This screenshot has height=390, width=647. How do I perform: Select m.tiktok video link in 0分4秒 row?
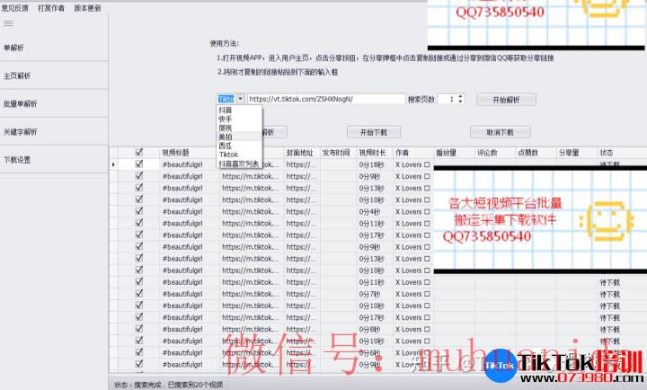(x=252, y=212)
